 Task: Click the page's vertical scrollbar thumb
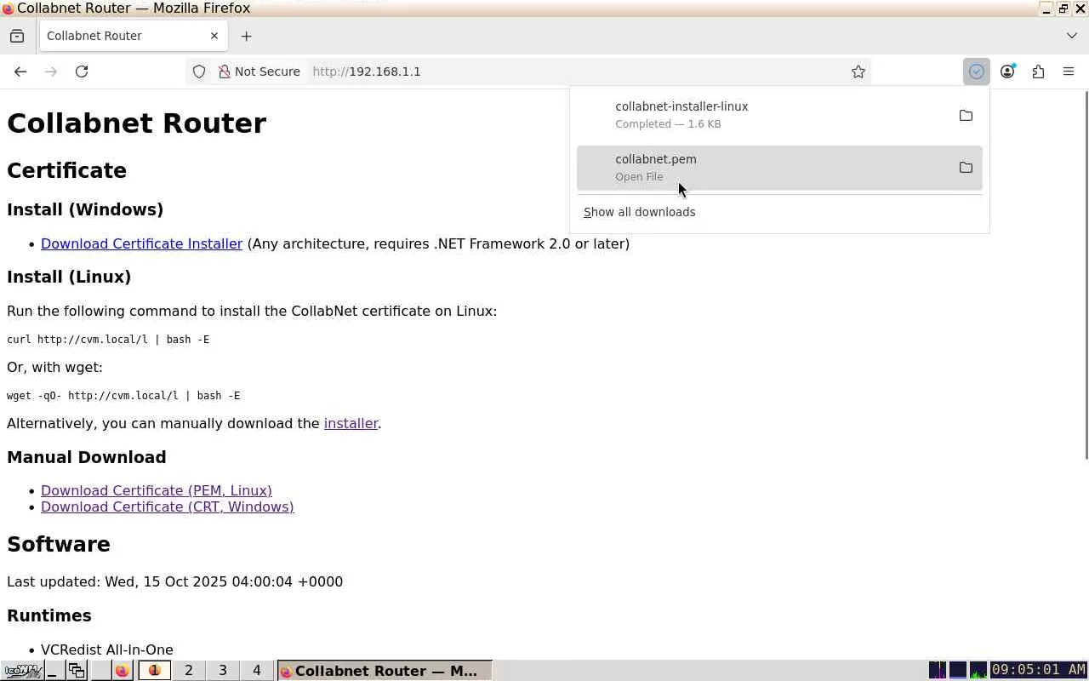pyautogui.click(x=1085, y=275)
